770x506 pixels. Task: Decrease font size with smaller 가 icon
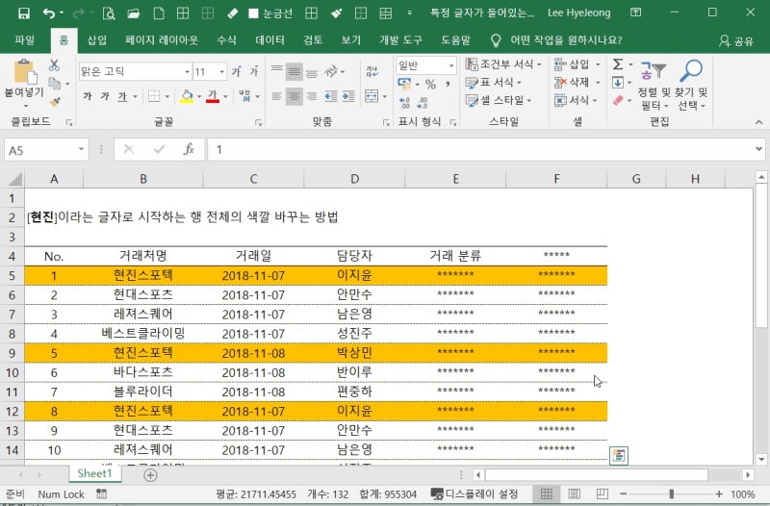pyautogui.click(x=254, y=71)
